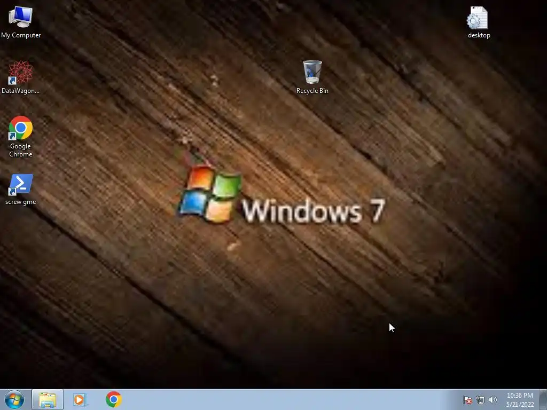Launch Windows Media Player from taskbar

tap(80, 399)
